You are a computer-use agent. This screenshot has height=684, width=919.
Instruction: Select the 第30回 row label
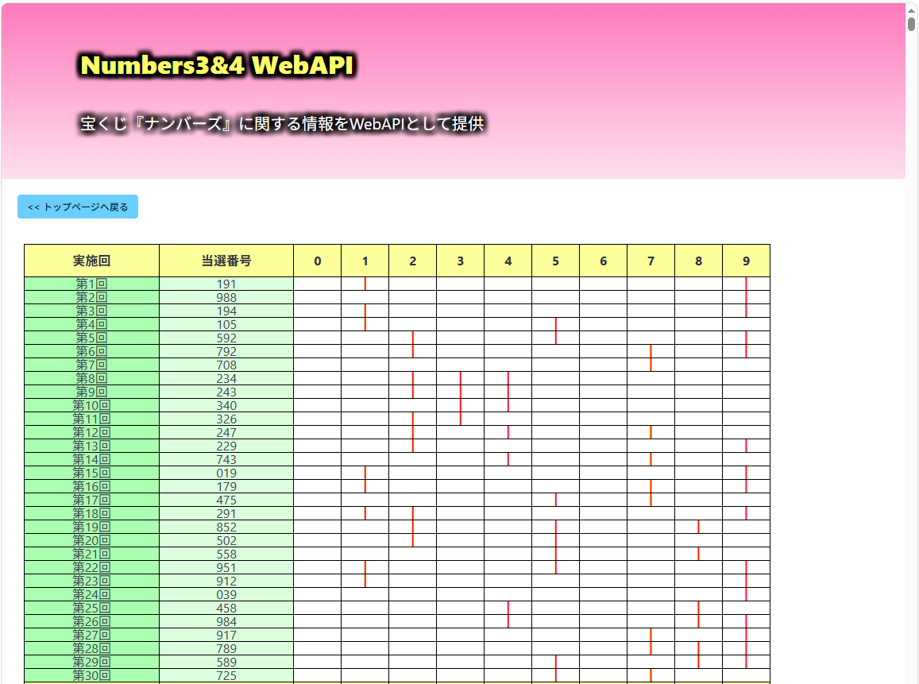pyautogui.click(x=91, y=675)
